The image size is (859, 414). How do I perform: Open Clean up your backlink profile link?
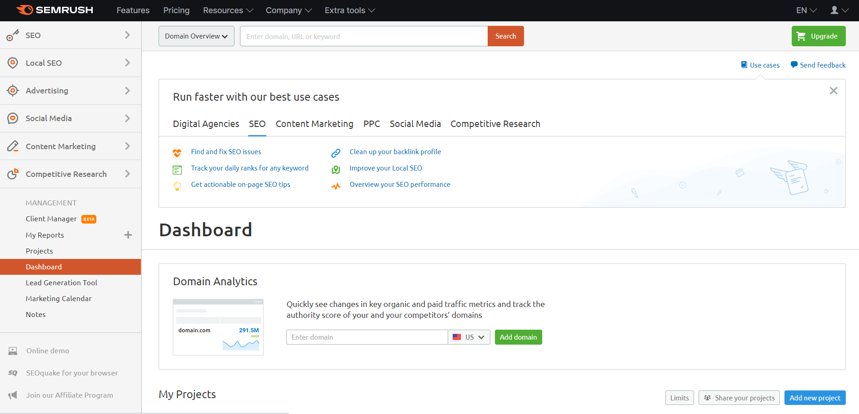(395, 152)
